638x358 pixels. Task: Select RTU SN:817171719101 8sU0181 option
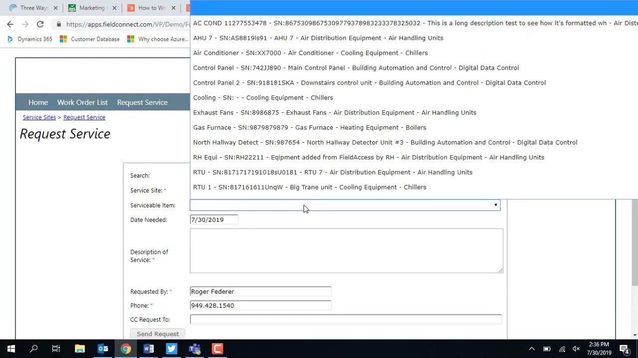pos(414,172)
